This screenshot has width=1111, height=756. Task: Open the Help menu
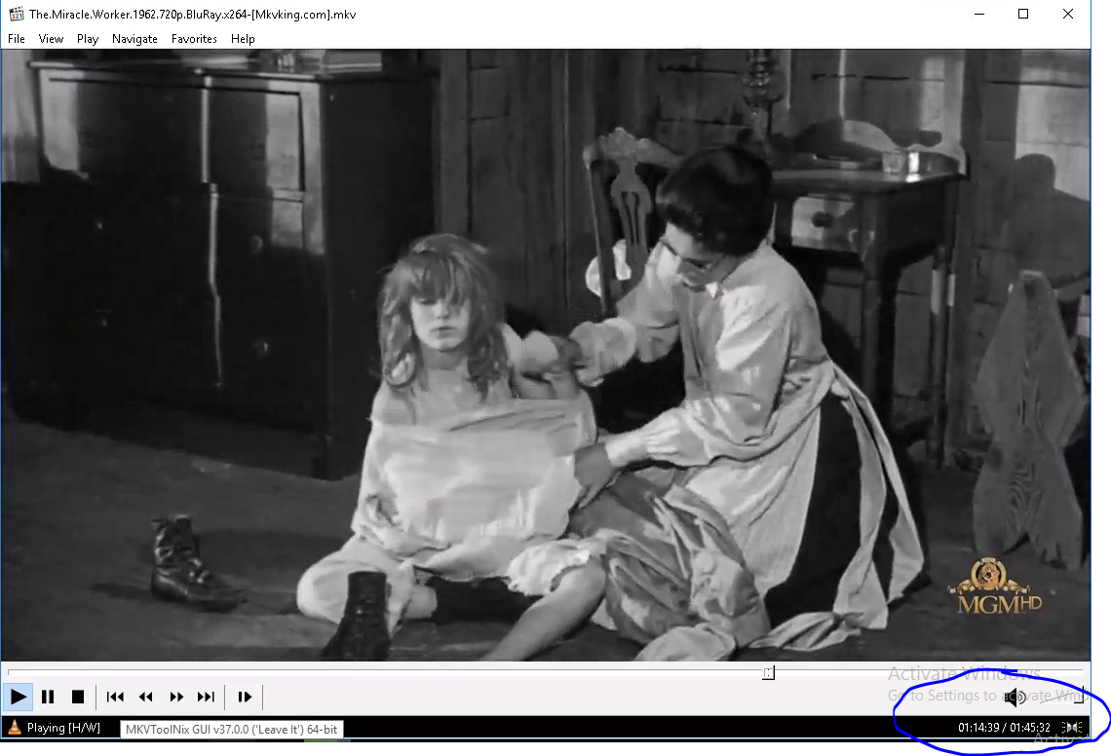point(243,39)
